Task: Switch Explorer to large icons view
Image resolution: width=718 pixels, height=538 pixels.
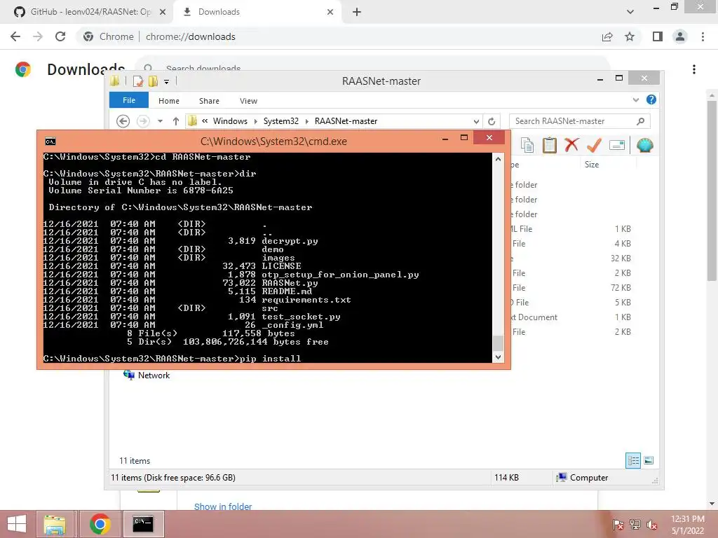Action: coord(649,460)
